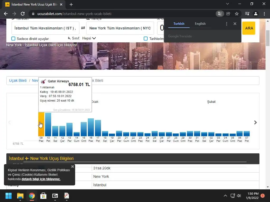270x202 pixels.
Task: Reload the ucuzabilet page
Action: pos(23,14)
